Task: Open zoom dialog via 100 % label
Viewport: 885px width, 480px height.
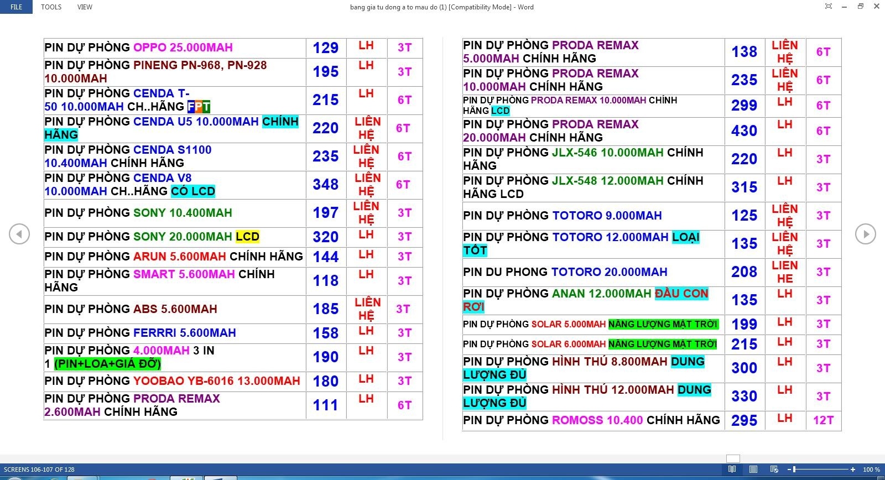Action: tap(871, 469)
